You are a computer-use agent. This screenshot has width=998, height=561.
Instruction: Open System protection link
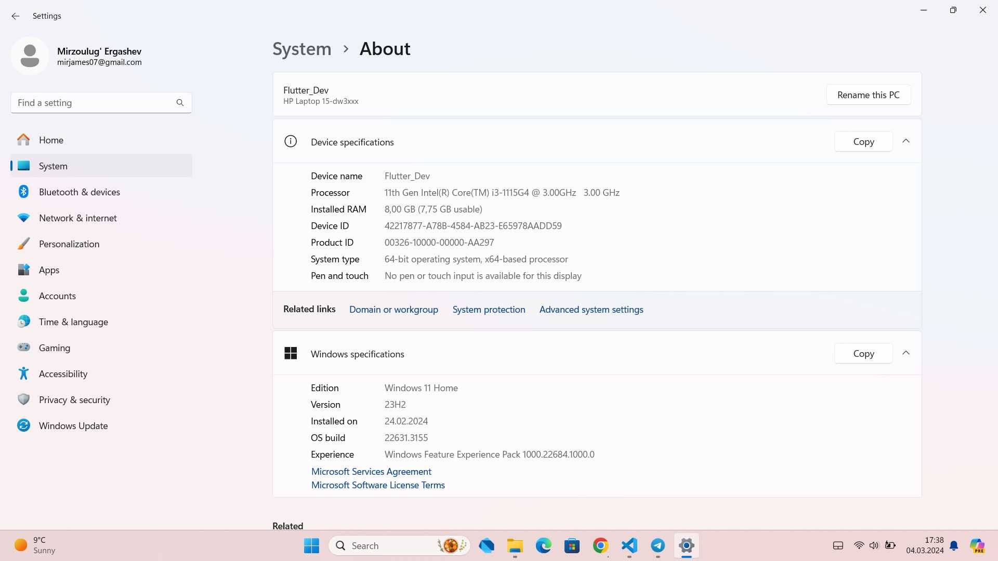click(x=489, y=309)
